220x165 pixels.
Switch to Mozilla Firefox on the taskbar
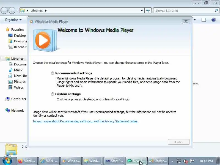pos(27,161)
